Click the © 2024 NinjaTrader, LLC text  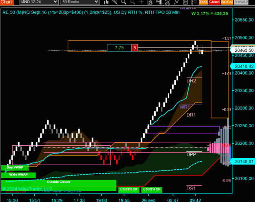27,189
